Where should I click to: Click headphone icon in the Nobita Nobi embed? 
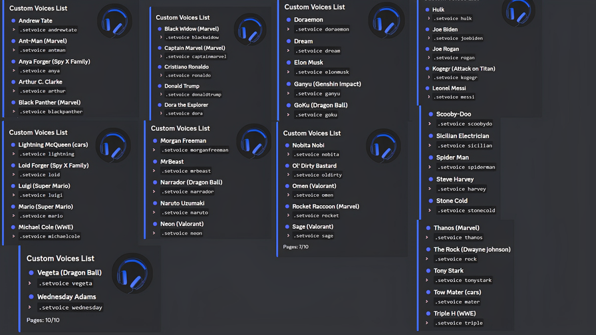(383, 146)
